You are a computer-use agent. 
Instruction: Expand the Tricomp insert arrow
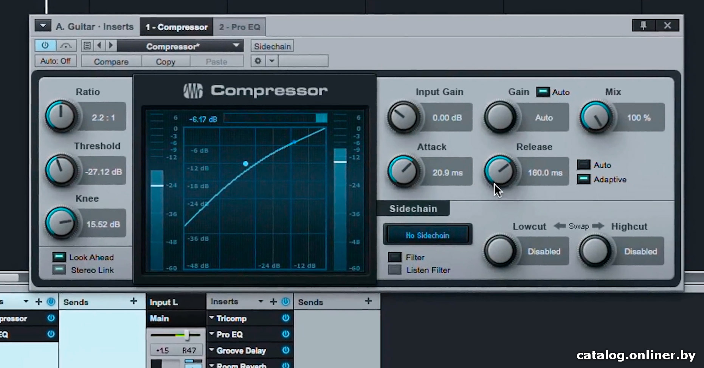212,318
